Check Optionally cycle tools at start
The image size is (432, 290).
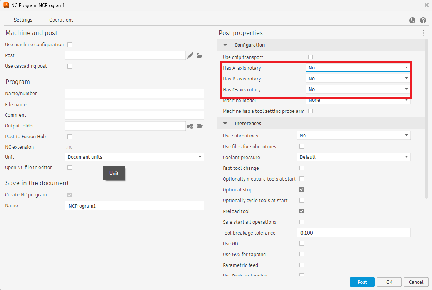pyautogui.click(x=302, y=200)
